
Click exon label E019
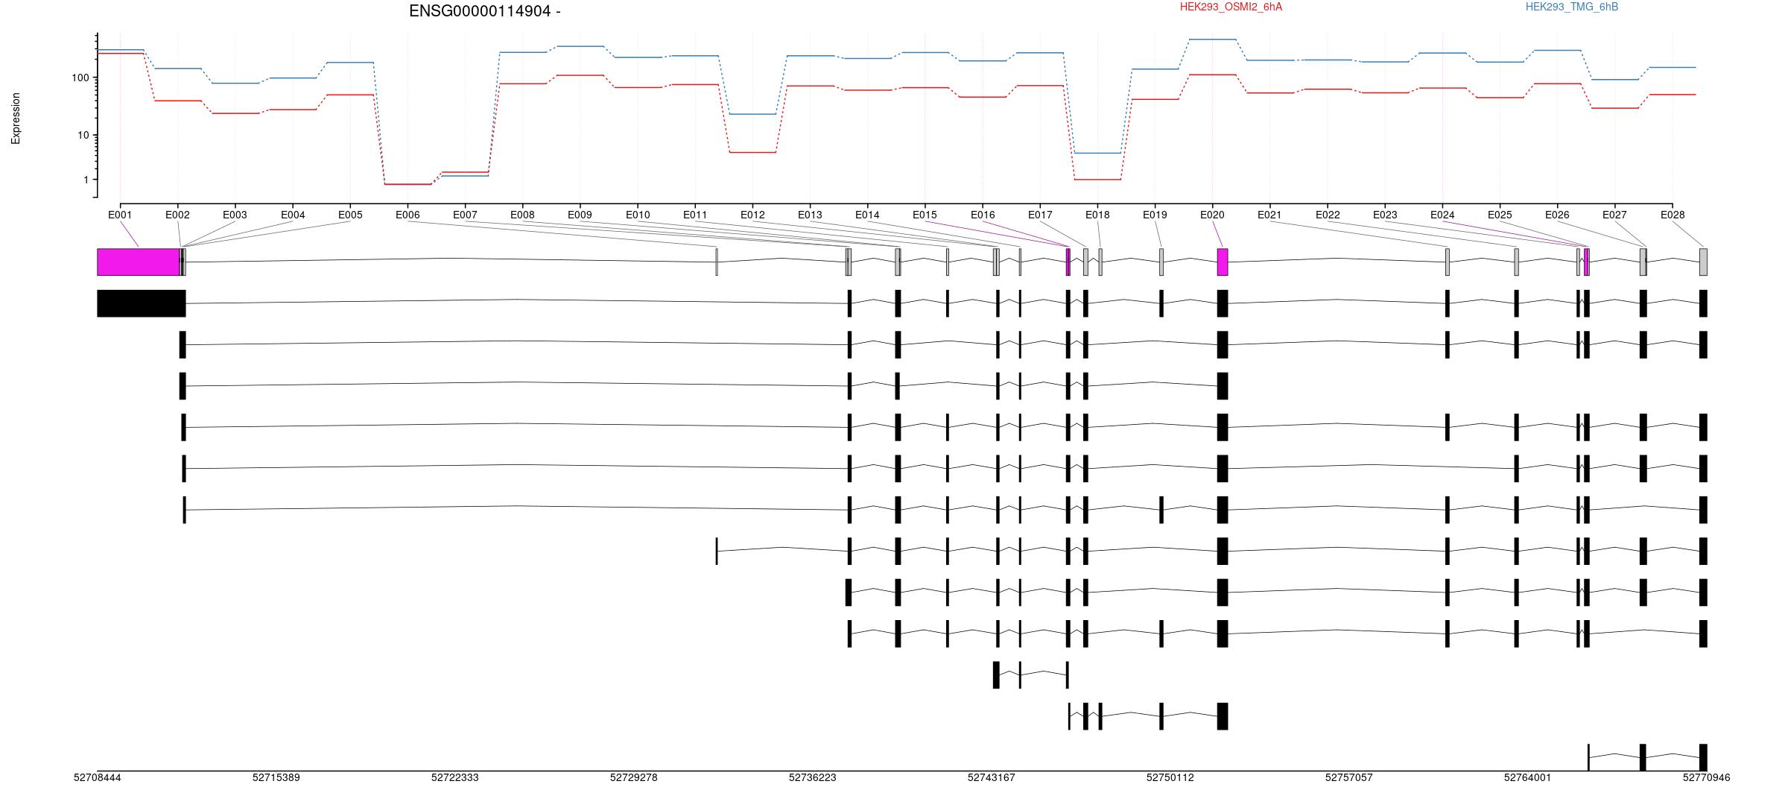(x=1155, y=215)
